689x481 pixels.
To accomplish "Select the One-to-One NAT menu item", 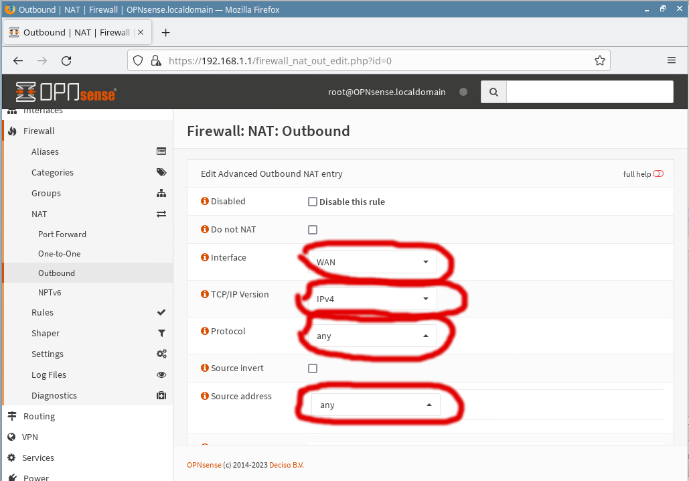I will 59,254.
